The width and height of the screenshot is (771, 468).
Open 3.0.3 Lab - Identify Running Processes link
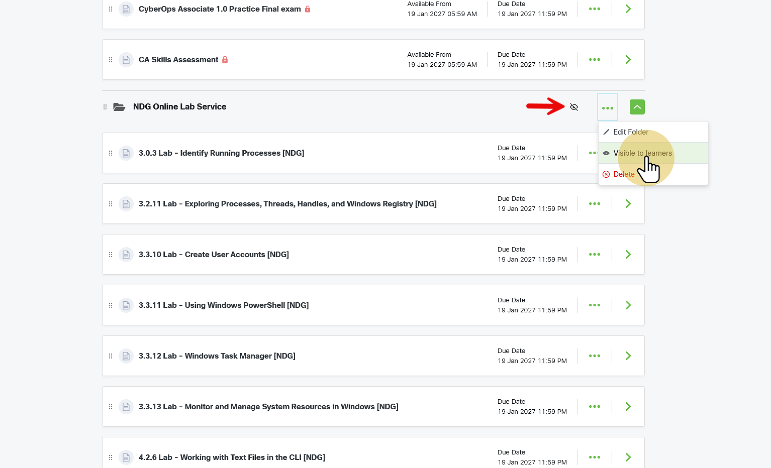pyautogui.click(x=221, y=153)
